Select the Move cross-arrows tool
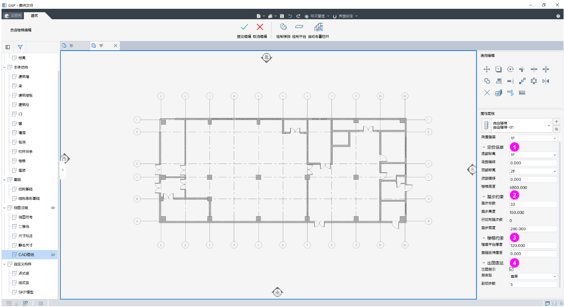564x307 pixels. click(x=487, y=69)
